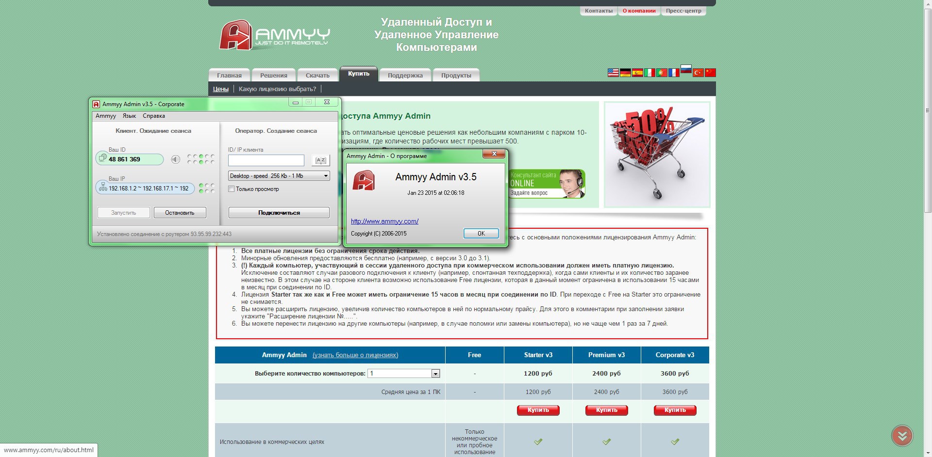932x457 pixels.
Task: Click the Ammyy logo on the website header
Action: tap(274, 35)
